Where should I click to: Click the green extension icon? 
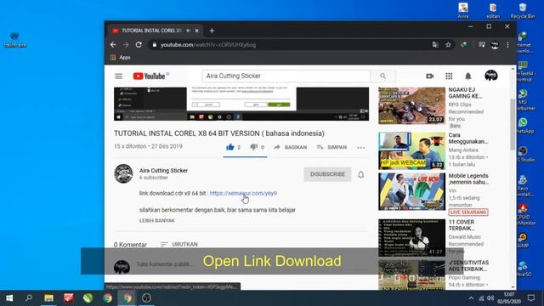pos(464,44)
